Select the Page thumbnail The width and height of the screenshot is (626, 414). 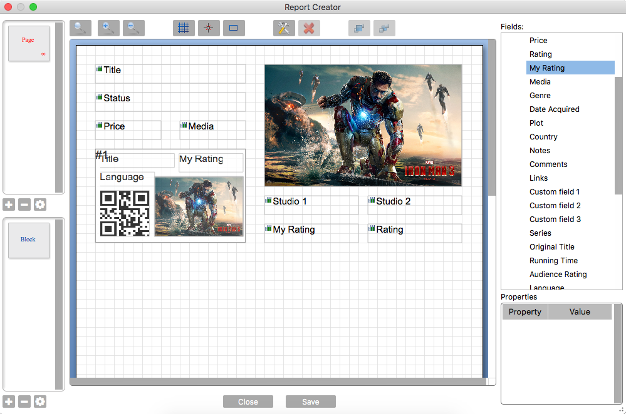tap(29, 43)
